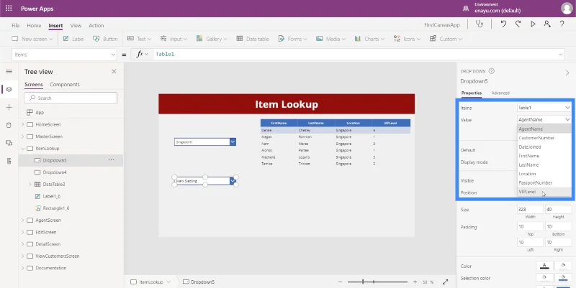Screen dimensions: 576x288
Task: Open Help question mark icon
Action: pos(562,24)
